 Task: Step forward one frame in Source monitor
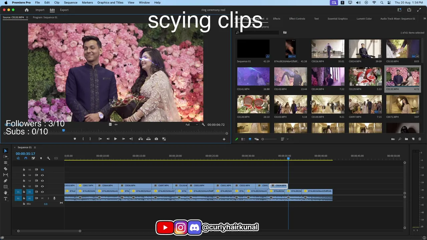click(123, 139)
